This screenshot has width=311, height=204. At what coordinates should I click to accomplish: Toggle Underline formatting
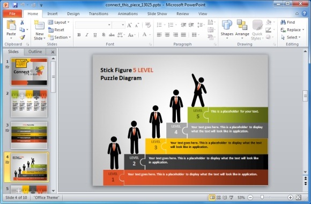95,35
